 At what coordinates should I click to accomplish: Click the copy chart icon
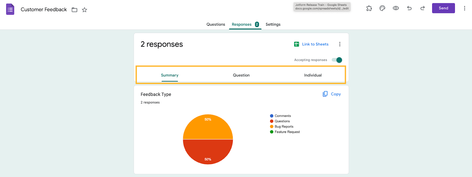click(x=325, y=94)
